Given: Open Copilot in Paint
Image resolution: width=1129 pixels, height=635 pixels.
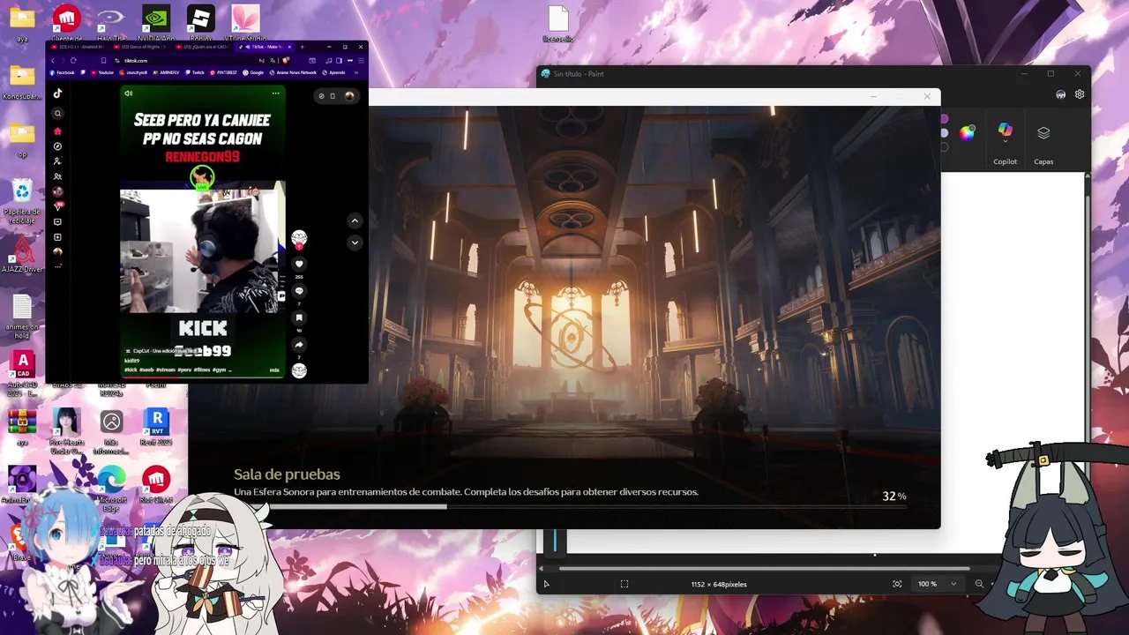Looking at the screenshot, I should click(1005, 144).
